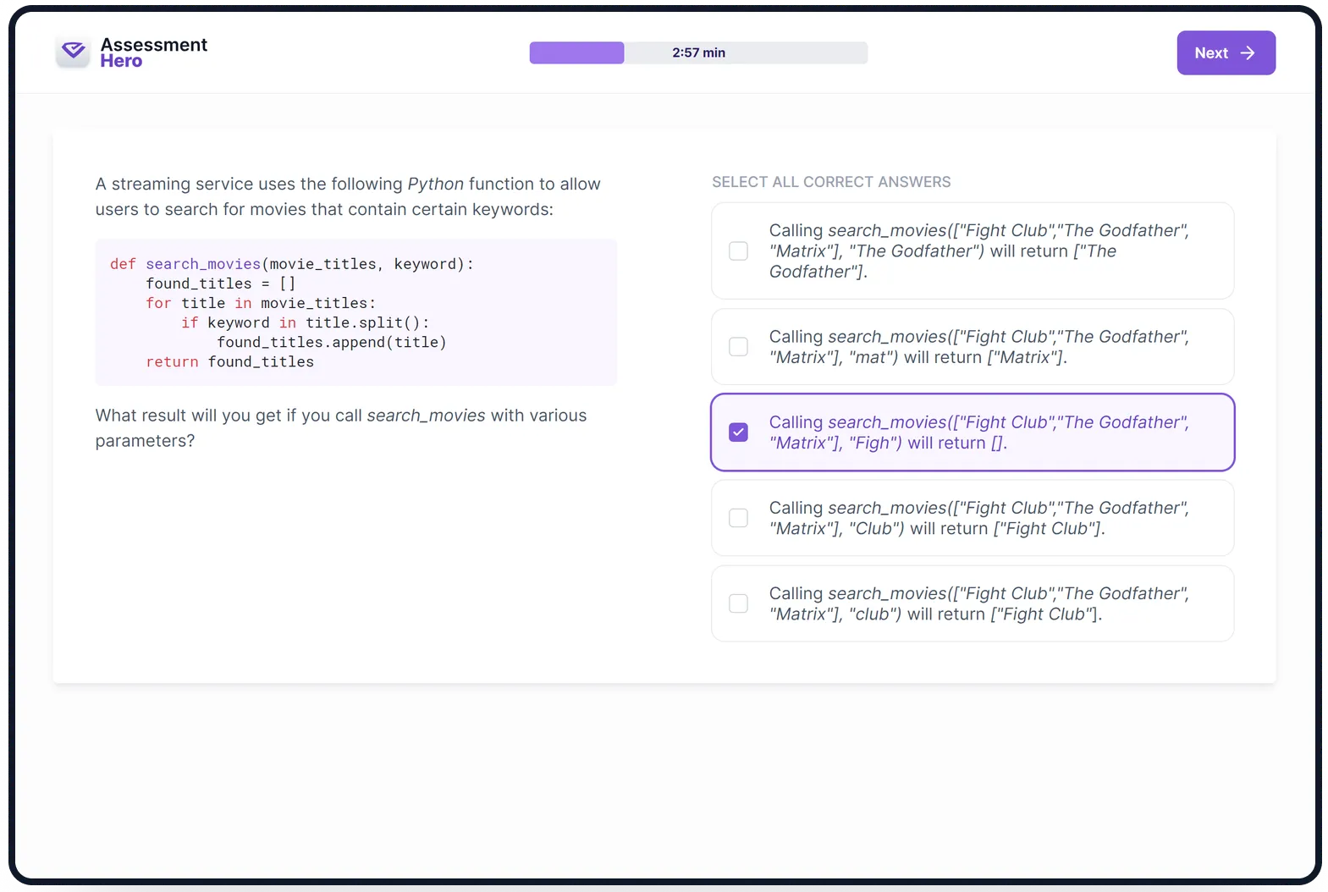Screen dimensions: 1328x892
Task: Check the capitalized "Club" keyword answer checkbox
Action: click(738, 518)
